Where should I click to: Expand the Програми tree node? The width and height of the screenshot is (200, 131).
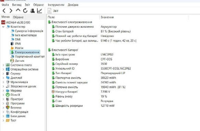click(3, 103)
